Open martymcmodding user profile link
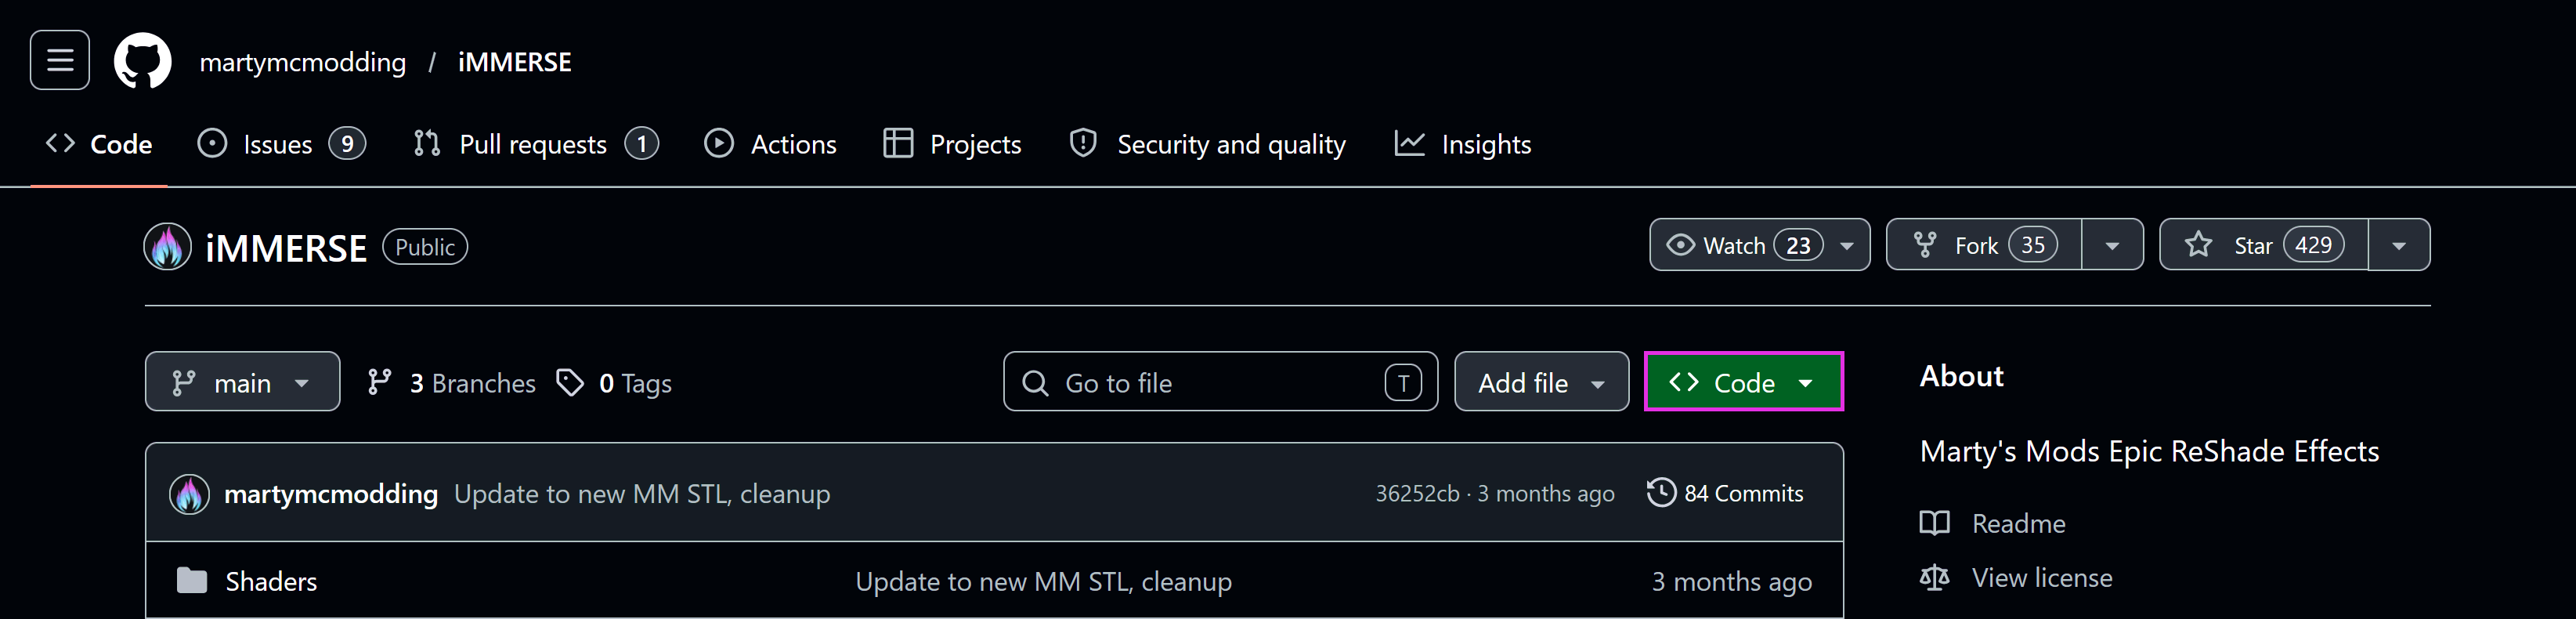The image size is (2576, 619). pos(302,62)
